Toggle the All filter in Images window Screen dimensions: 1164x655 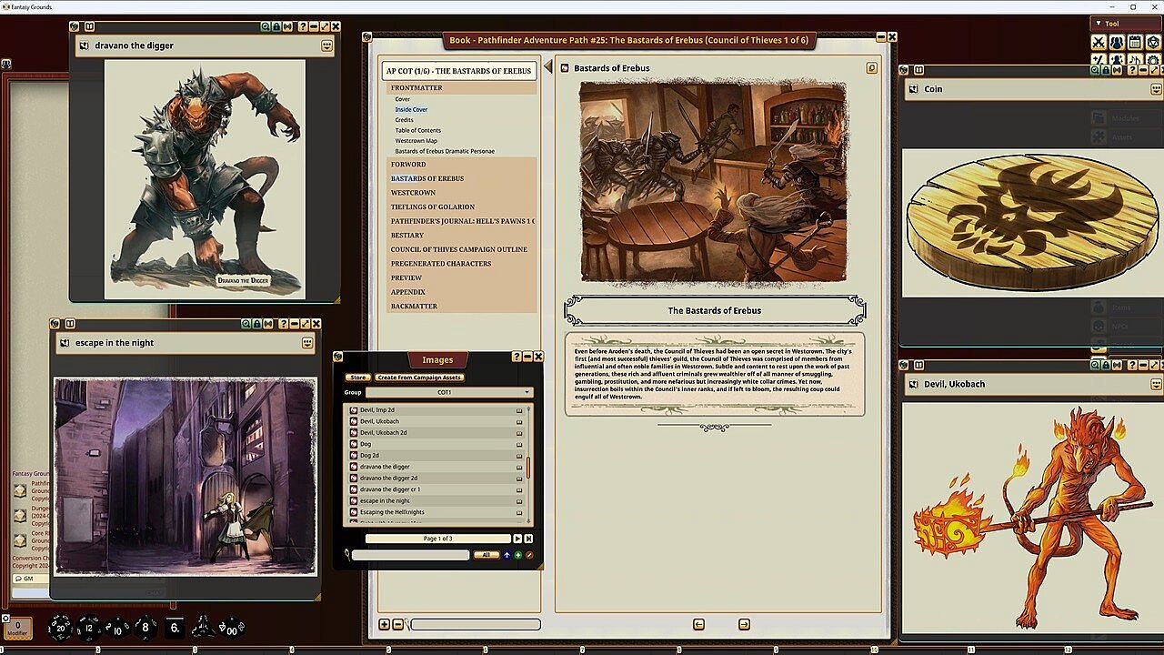coord(487,555)
